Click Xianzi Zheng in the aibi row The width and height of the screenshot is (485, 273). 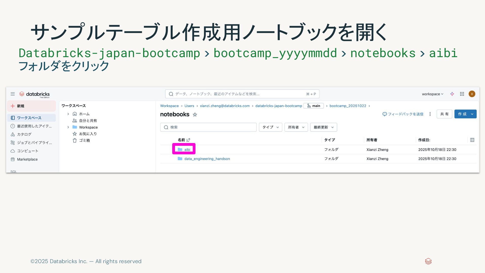(377, 150)
